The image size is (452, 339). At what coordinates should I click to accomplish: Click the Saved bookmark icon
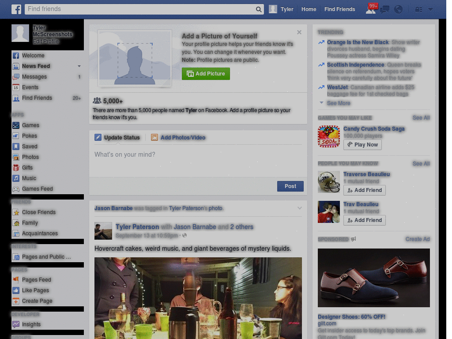tap(16, 147)
